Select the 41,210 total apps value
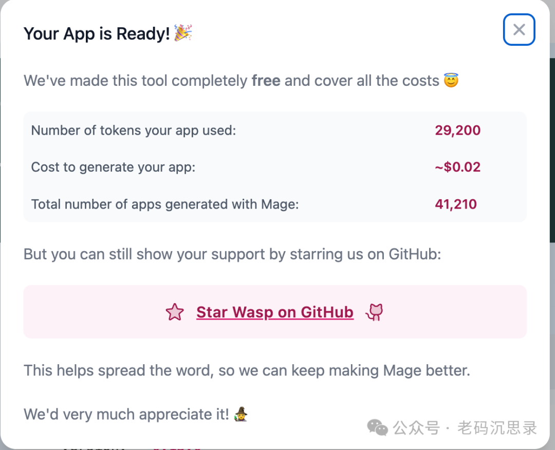 tap(456, 204)
